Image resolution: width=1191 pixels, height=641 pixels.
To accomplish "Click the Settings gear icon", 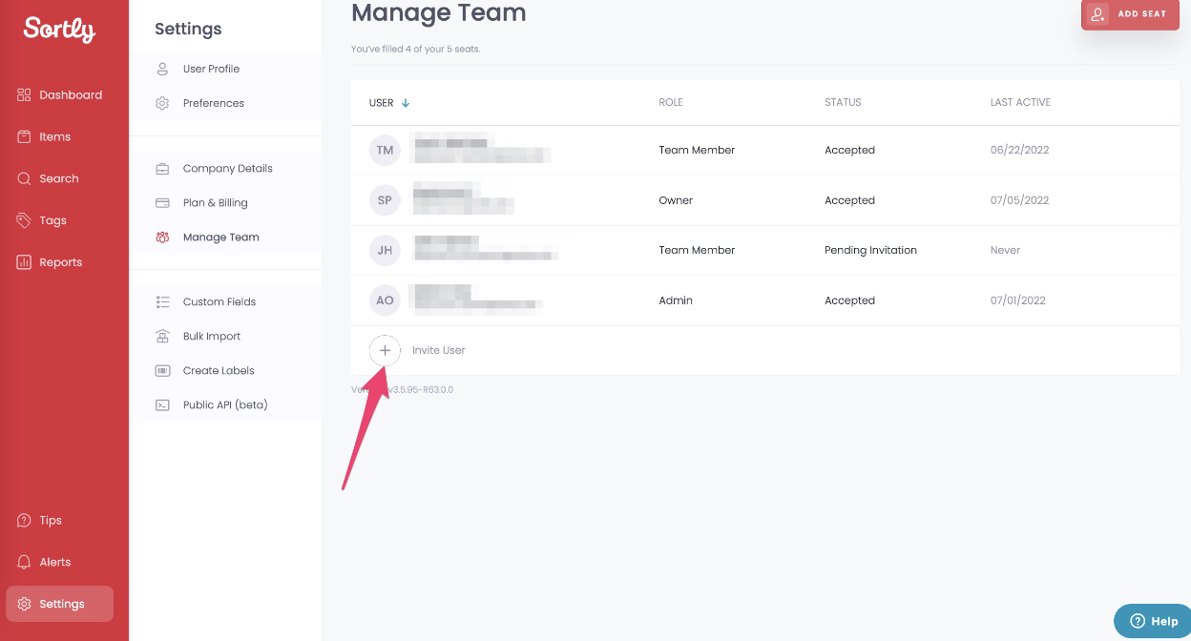I will click(x=23, y=604).
